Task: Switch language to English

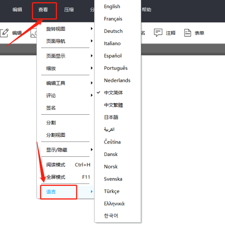Action: pos(112,6)
